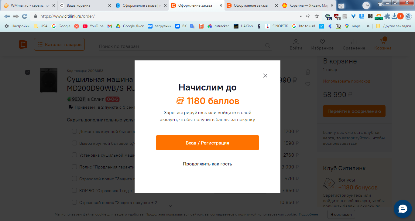Close the bonus points popup
415x221 pixels.
point(265,76)
